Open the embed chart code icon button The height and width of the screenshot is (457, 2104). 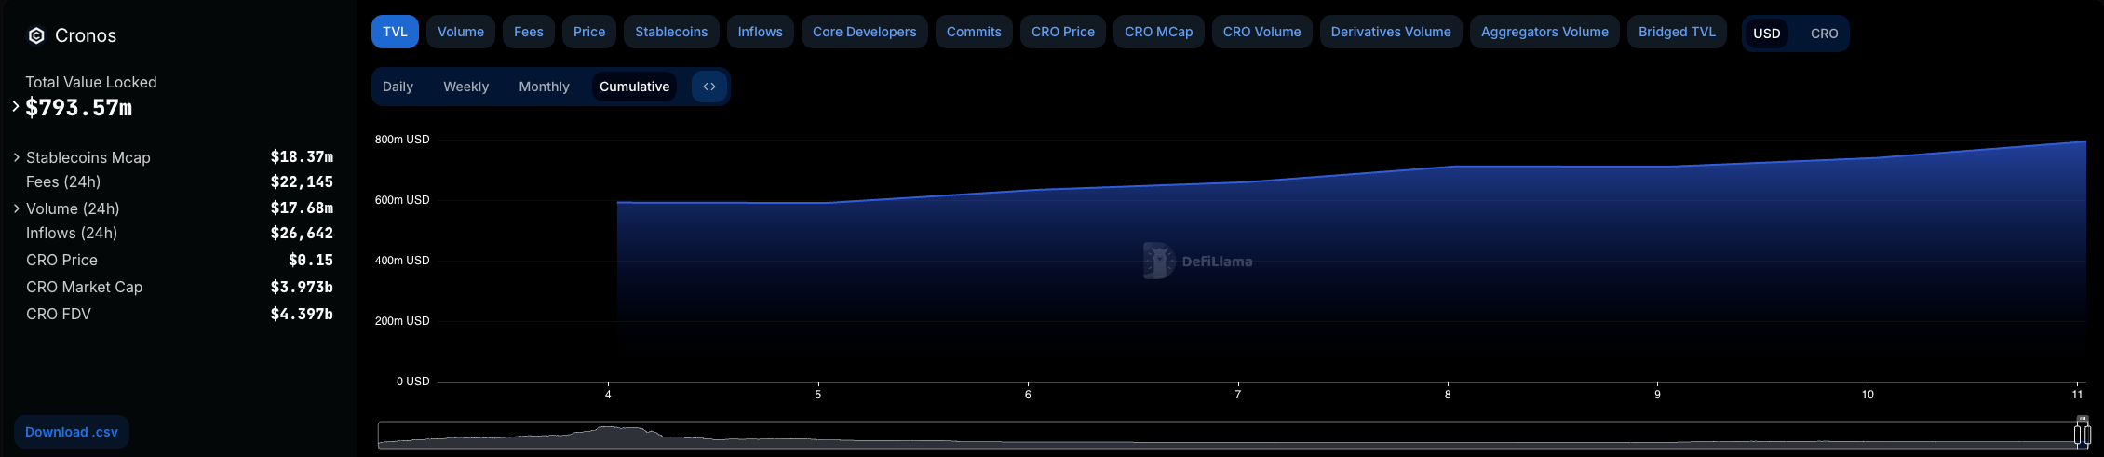(709, 87)
